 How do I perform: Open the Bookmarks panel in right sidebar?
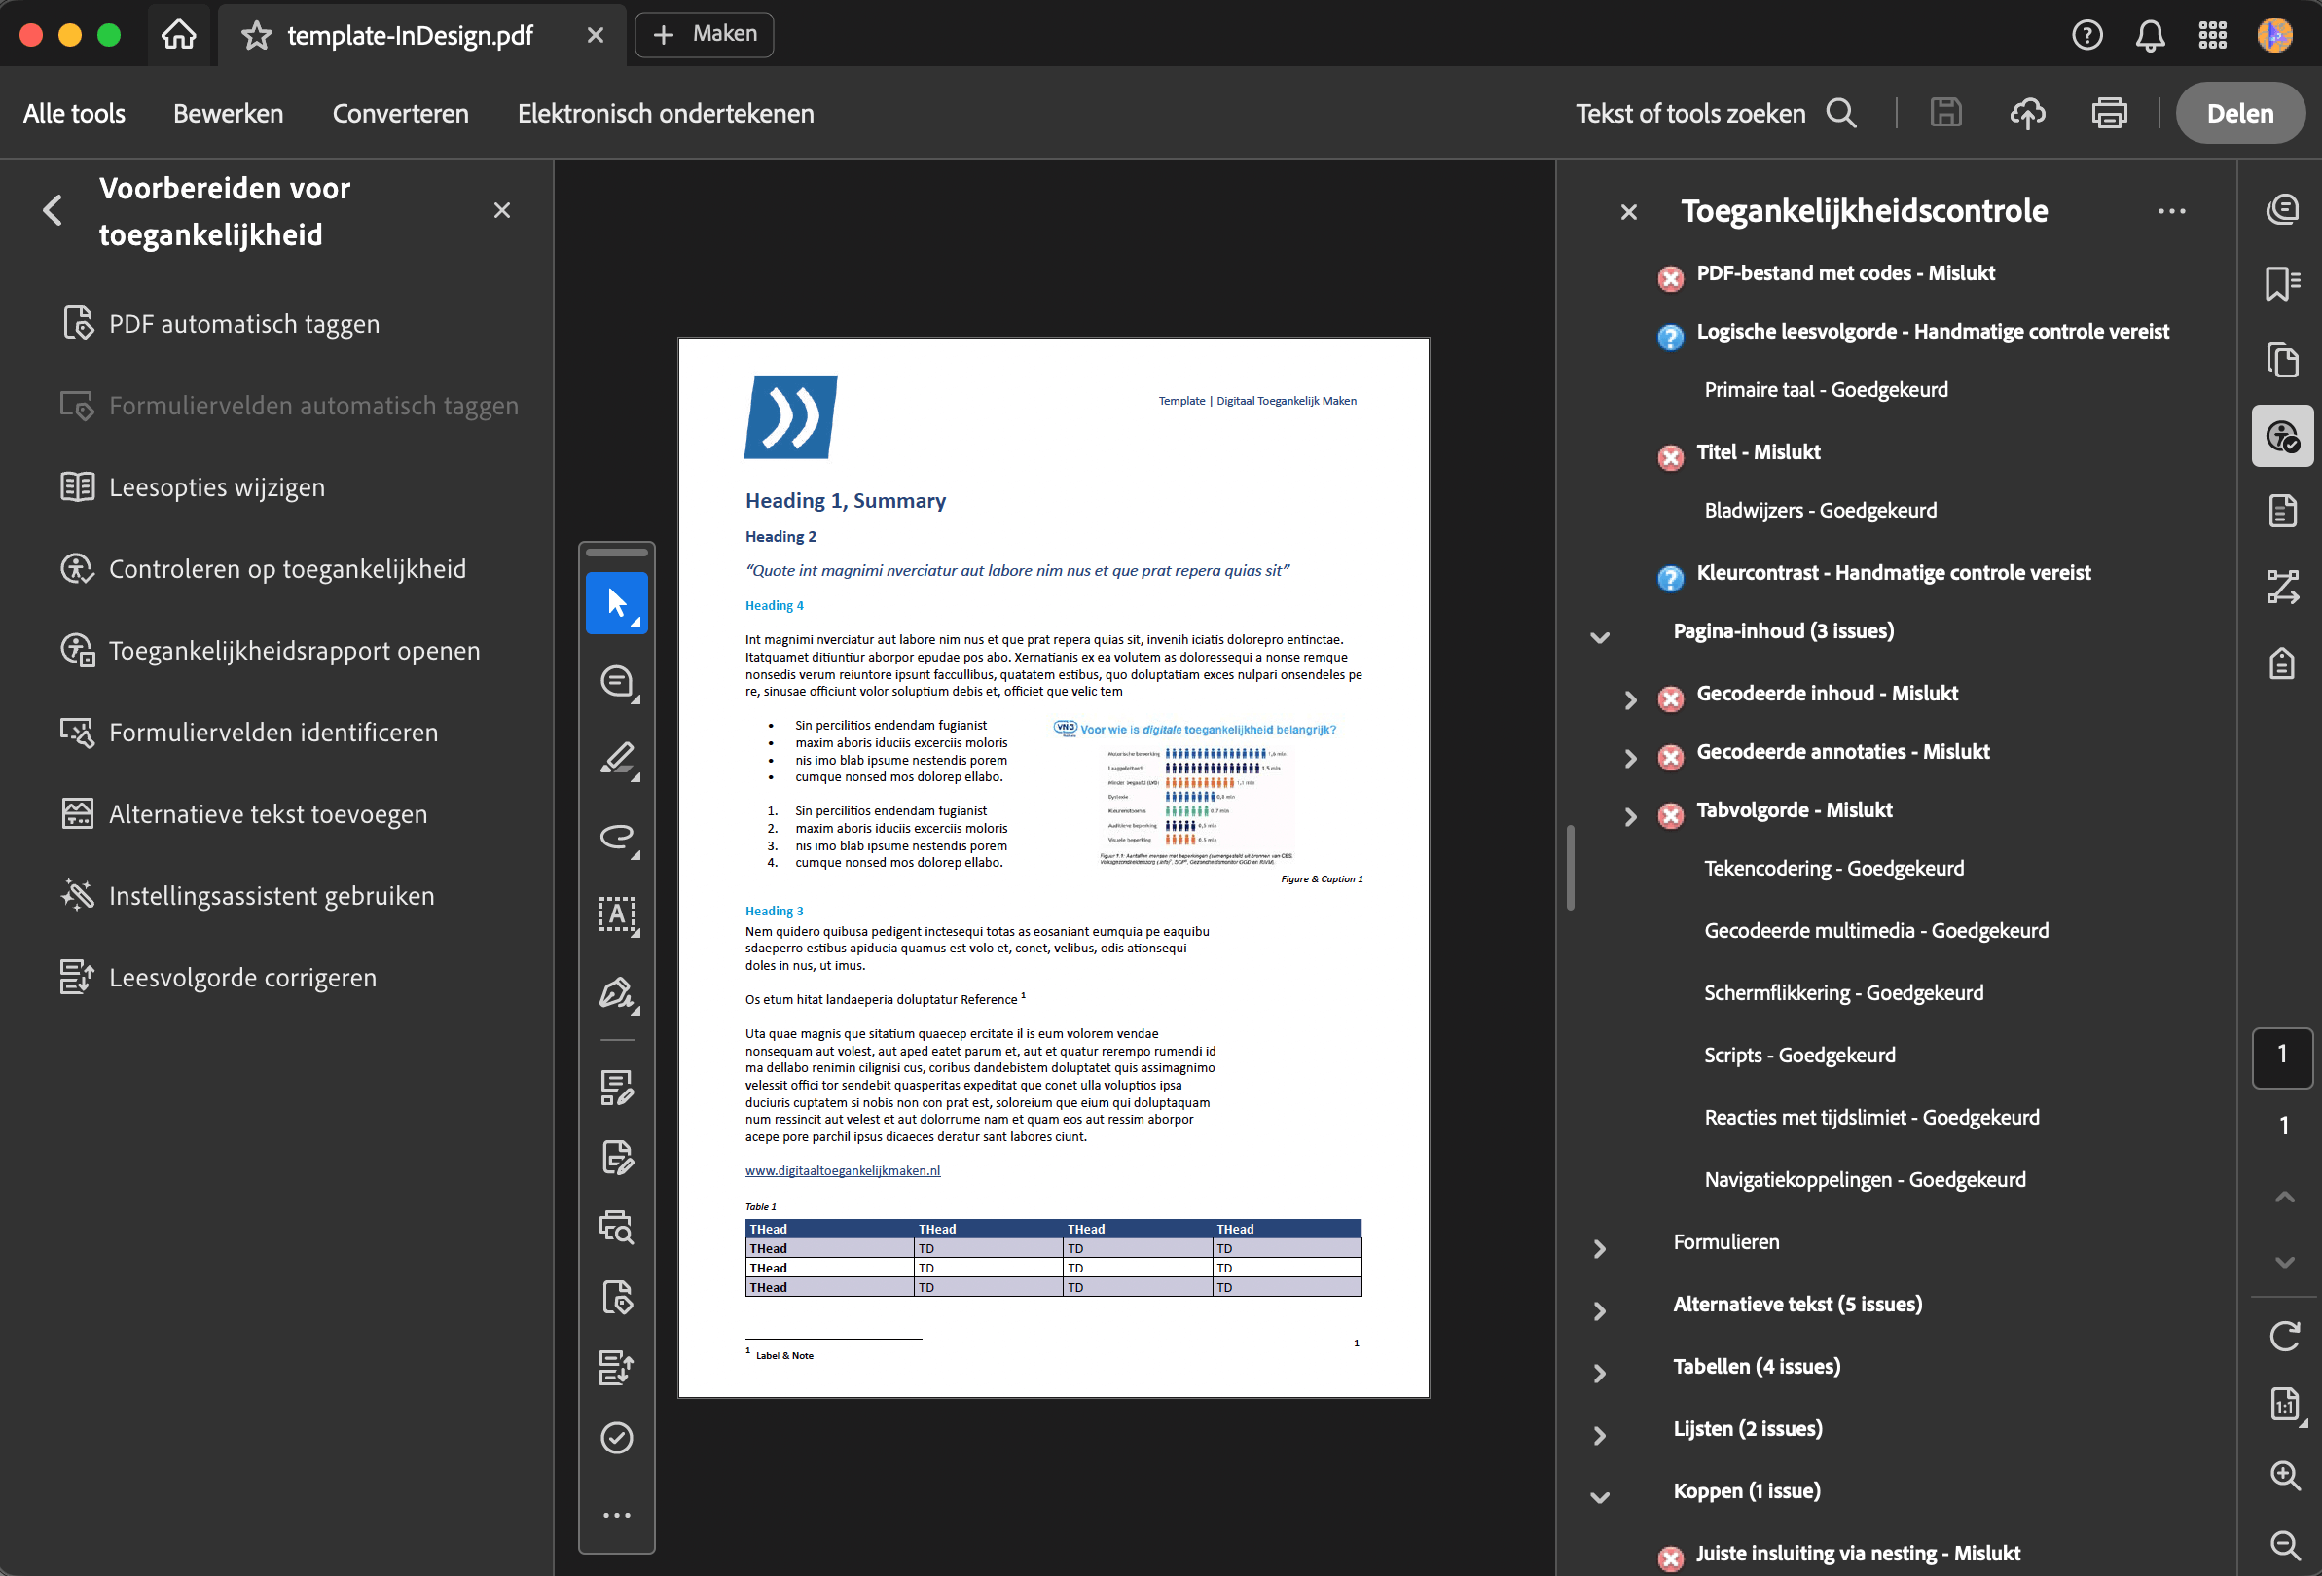(x=2283, y=285)
